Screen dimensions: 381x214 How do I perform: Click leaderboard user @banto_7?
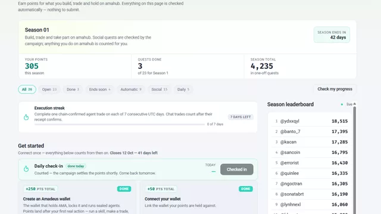point(291,131)
